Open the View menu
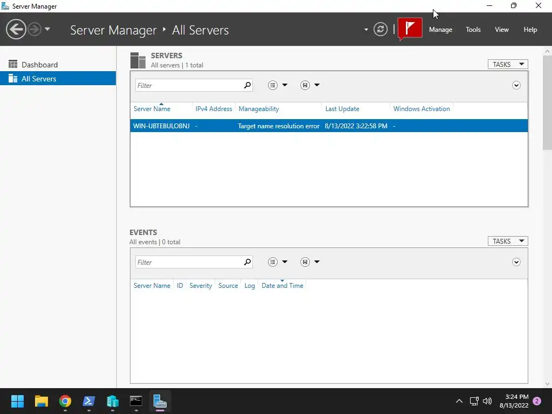This screenshot has height=414, width=552. pyautogui.click(x=502, y=30)
